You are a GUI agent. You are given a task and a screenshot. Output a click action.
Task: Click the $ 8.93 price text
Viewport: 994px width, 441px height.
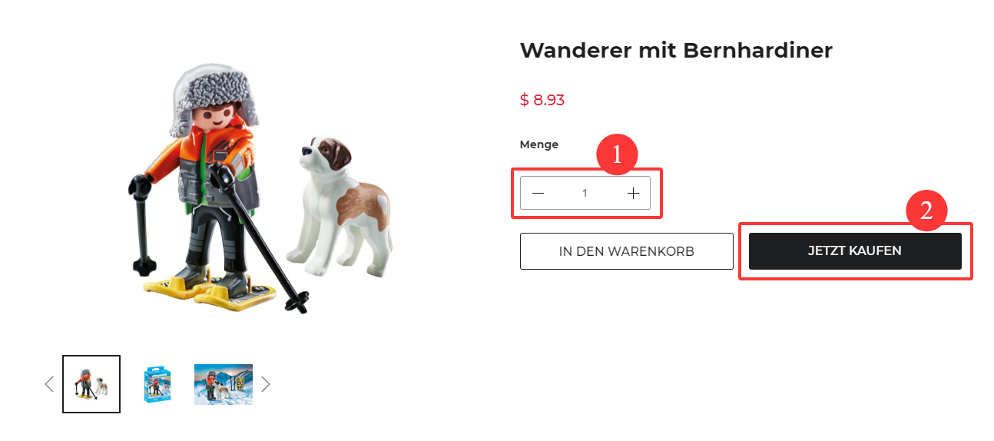click(542, 100)
